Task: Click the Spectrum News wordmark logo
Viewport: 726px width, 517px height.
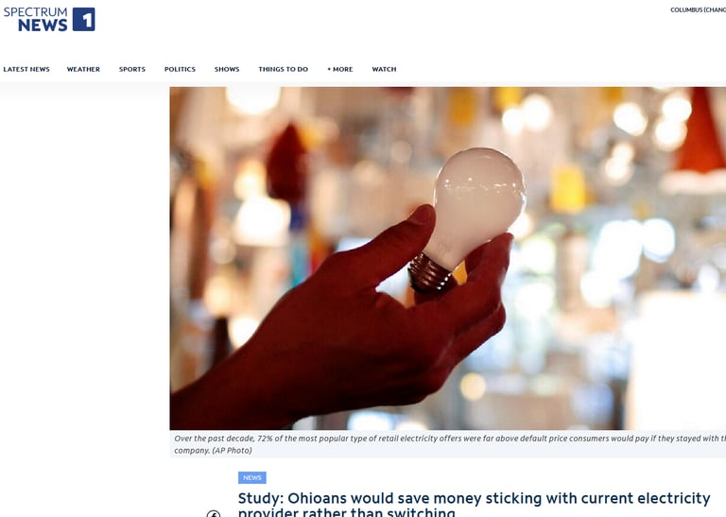Action: pyautogui.click(x=35, y=20)
